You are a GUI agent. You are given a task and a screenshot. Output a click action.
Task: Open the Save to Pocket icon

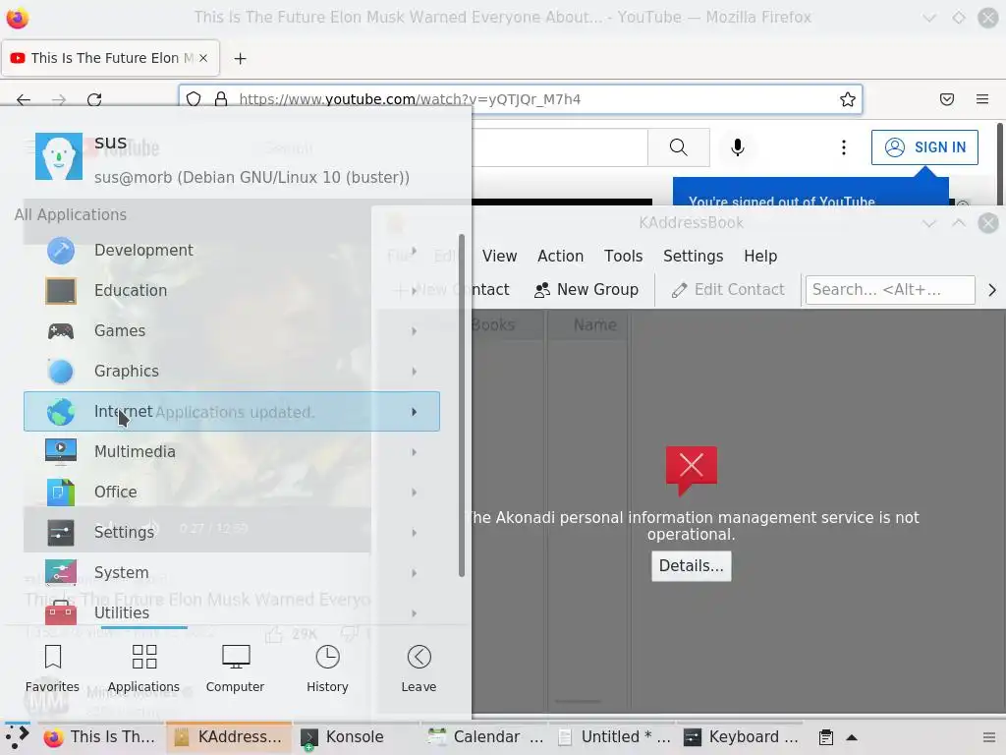coord(947,99)
